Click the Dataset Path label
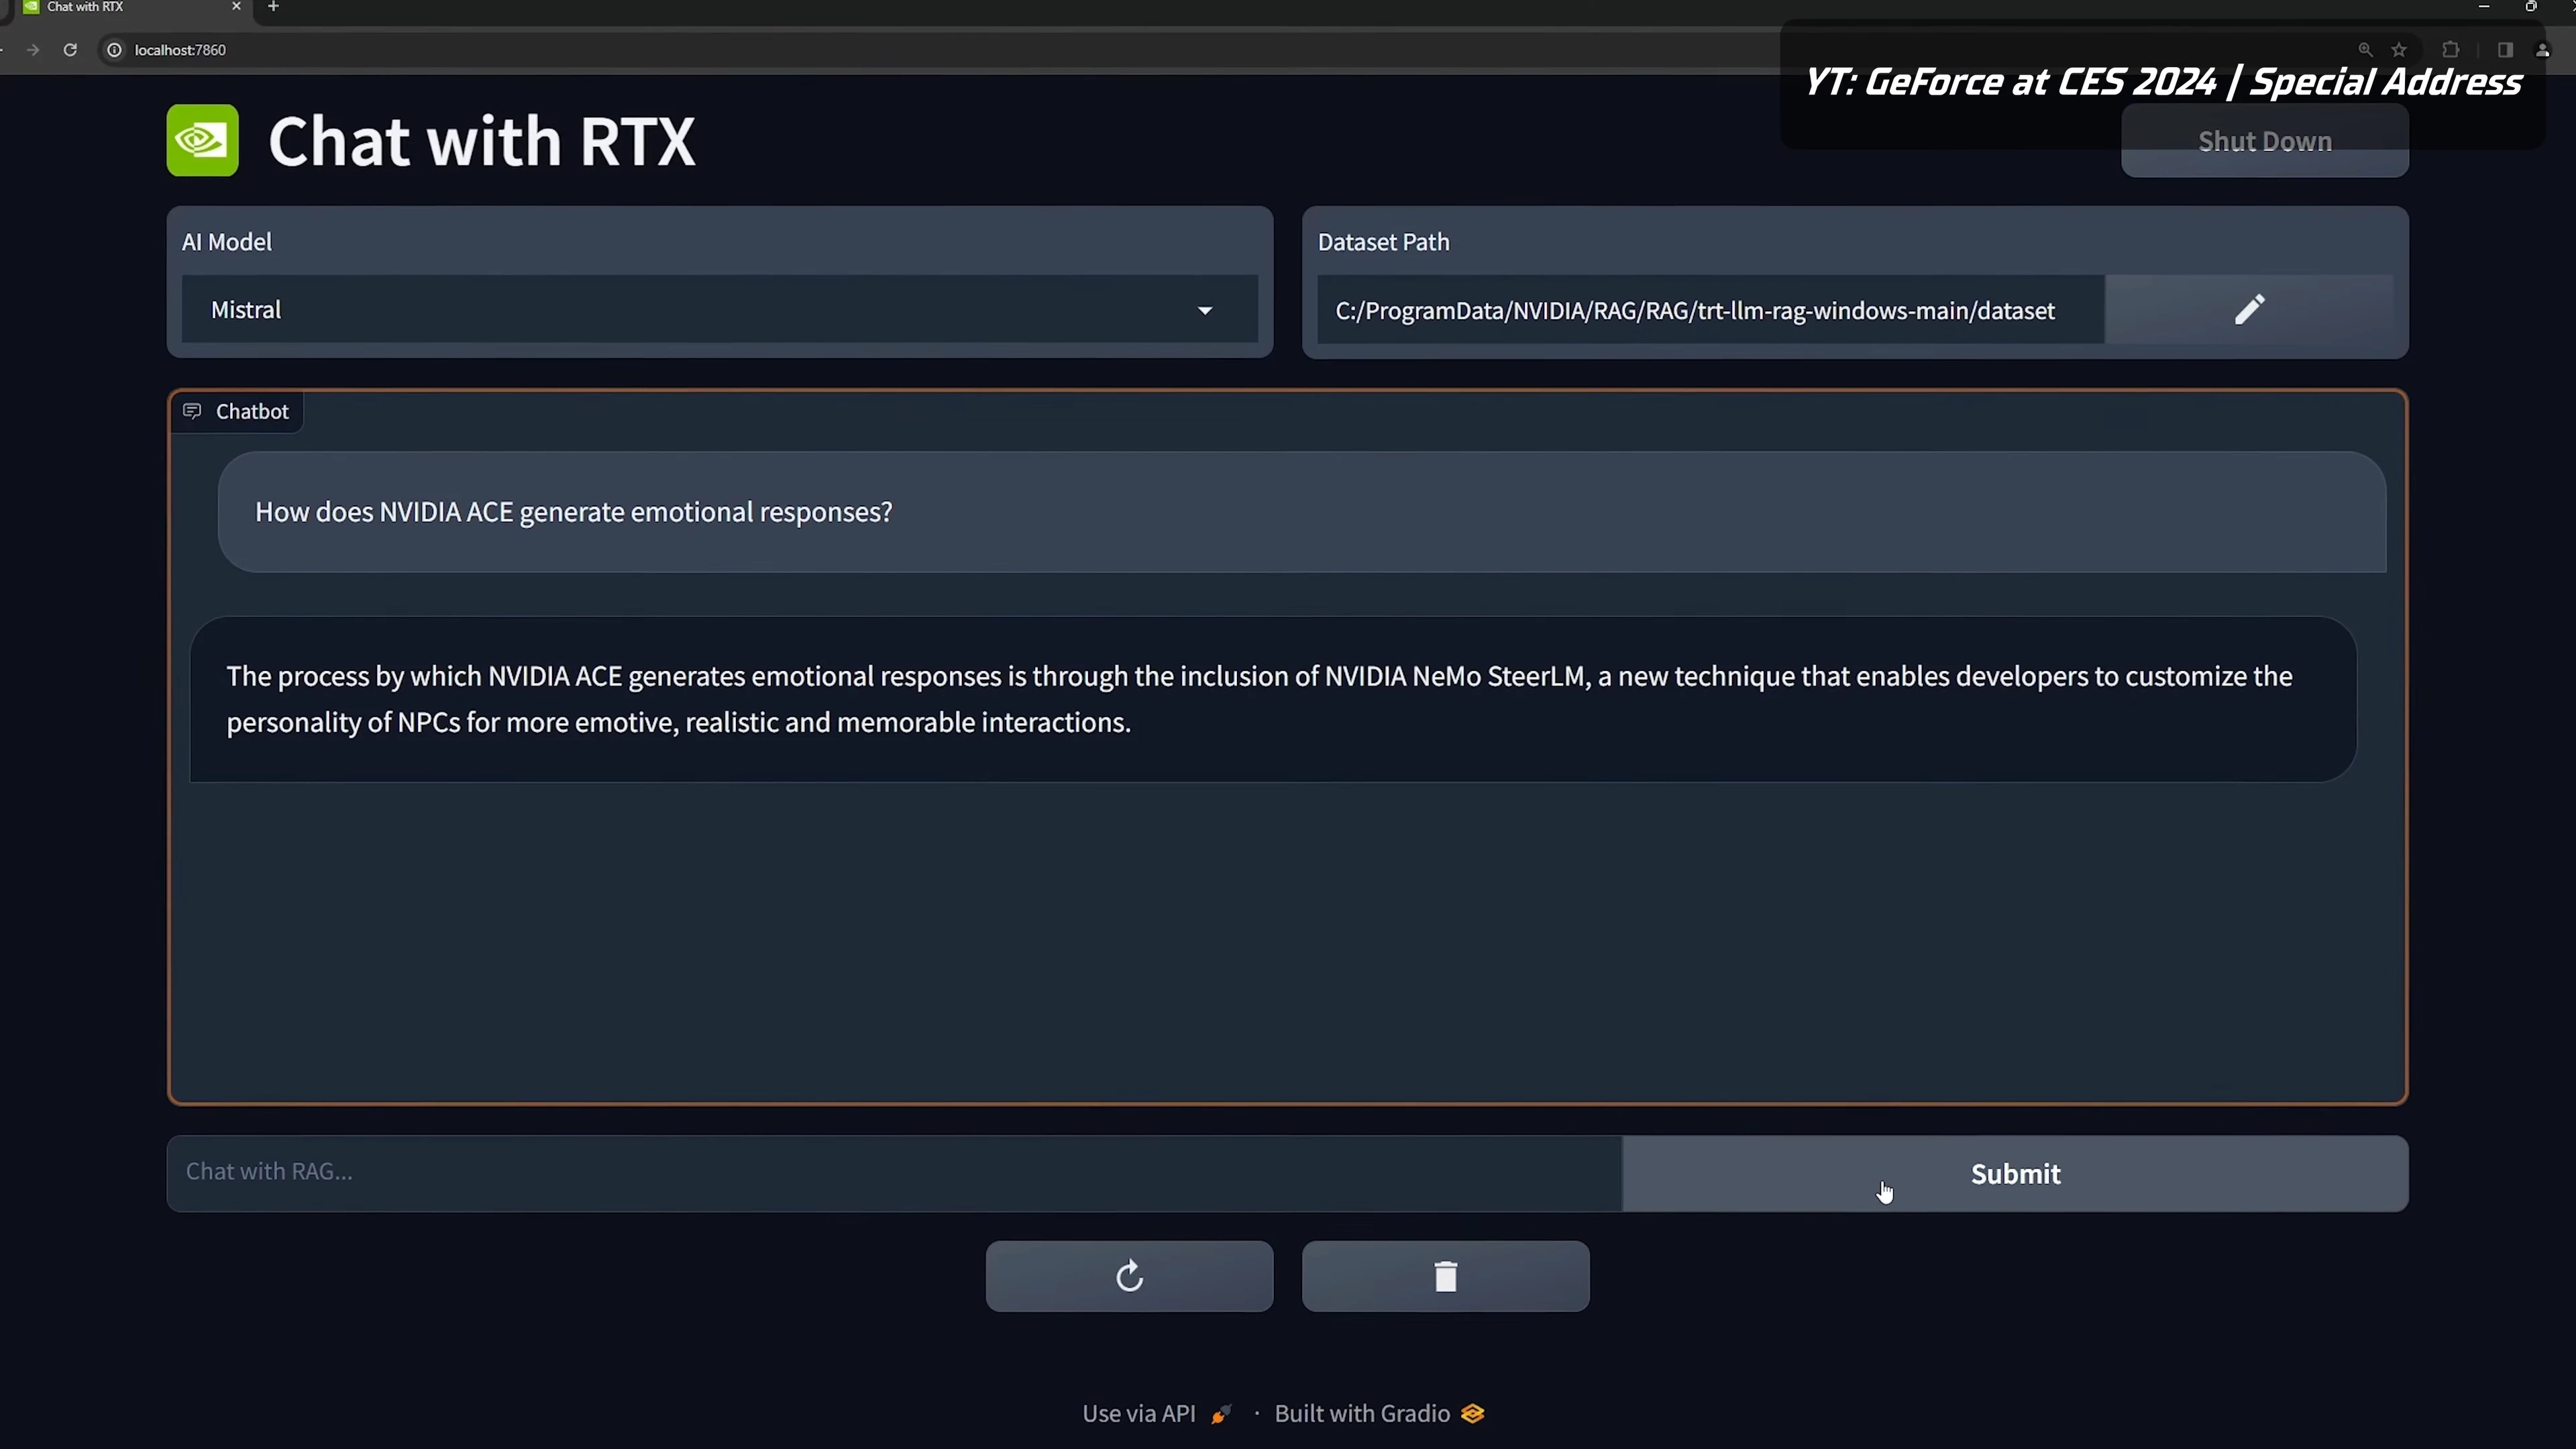 click(1383, 242)
